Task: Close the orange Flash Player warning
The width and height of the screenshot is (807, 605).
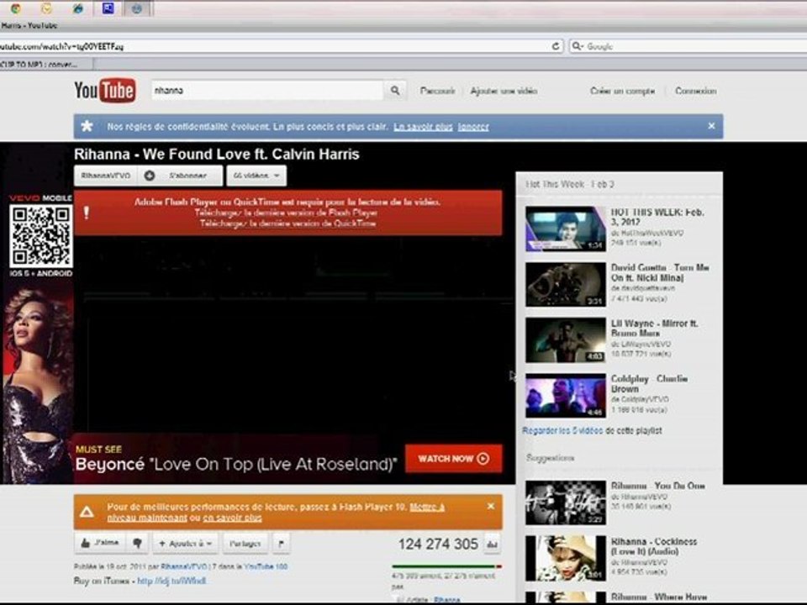Action: 491,506
